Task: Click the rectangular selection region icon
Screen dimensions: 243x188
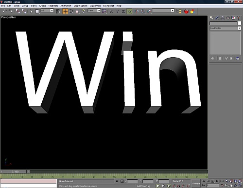Action: coord(37,11)
